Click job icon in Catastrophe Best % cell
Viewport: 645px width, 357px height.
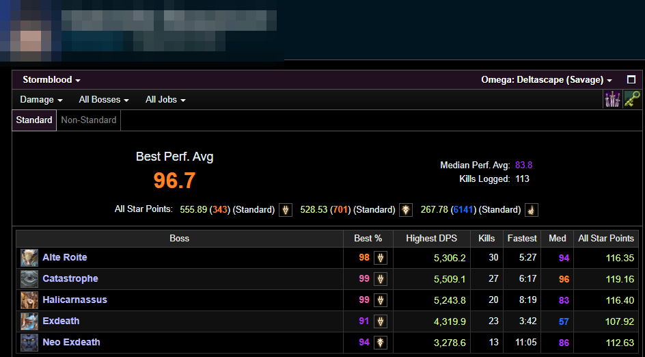click(x=381, y=279)
